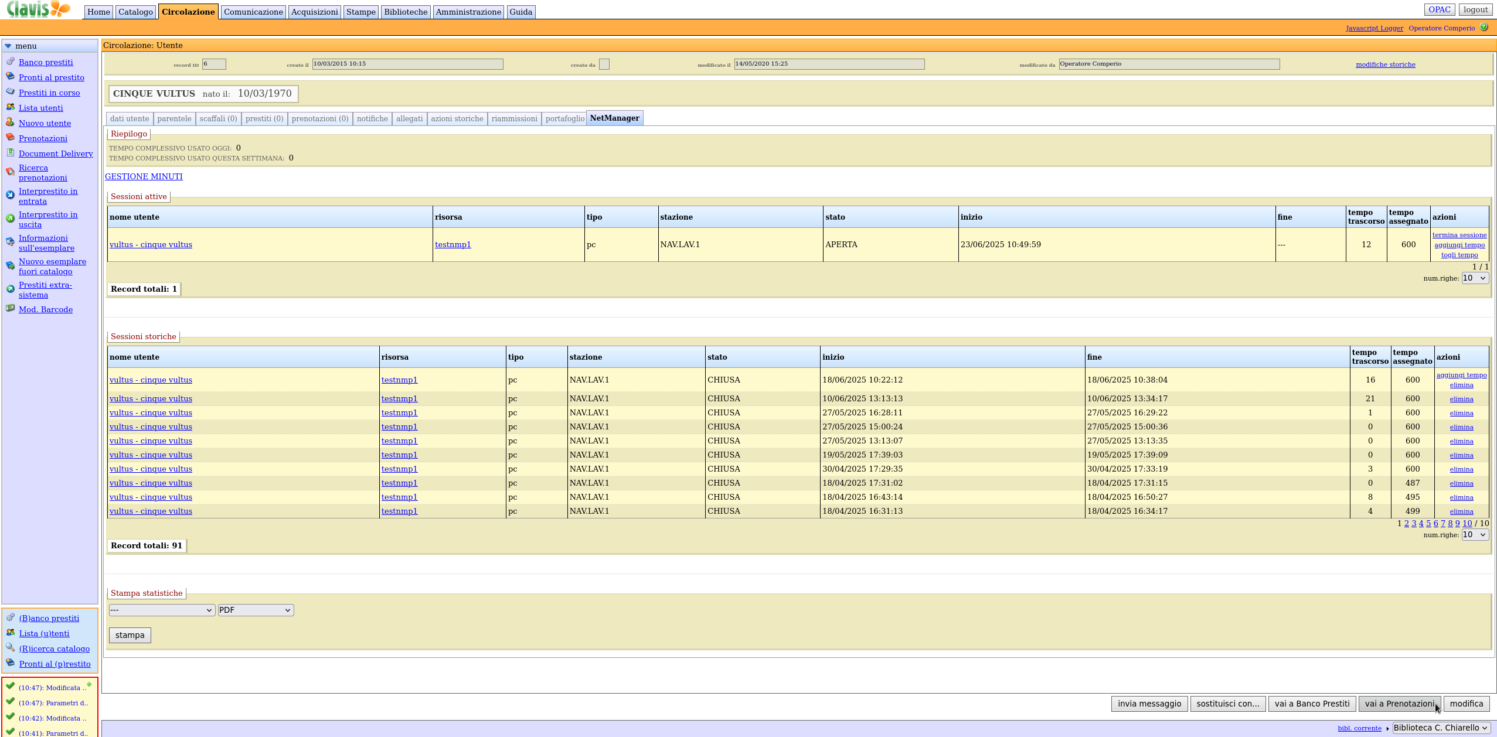1497x737 pixels.
Task: Click the Nuovo utente icon
Action: pyautogui.click(x=10, y=122)
